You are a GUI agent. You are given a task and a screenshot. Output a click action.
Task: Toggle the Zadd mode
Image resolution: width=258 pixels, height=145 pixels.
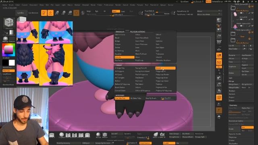coord(116,11)
